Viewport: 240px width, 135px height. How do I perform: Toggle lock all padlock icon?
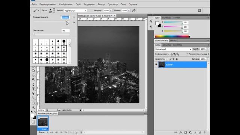click(x=177, y=59)
